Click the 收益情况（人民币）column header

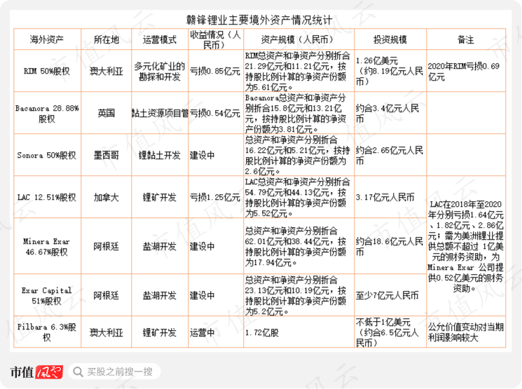click(x=216, y=39)
